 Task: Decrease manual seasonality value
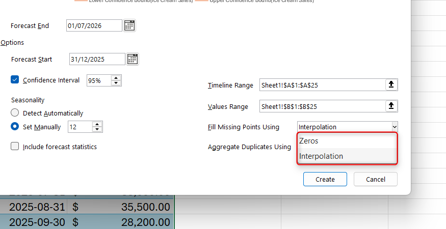pos(97,129)
